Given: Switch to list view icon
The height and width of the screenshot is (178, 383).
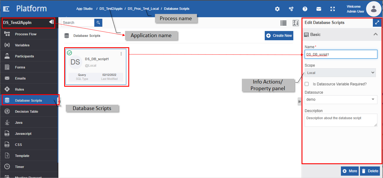Looking at the screenshot, I should 283,23.
